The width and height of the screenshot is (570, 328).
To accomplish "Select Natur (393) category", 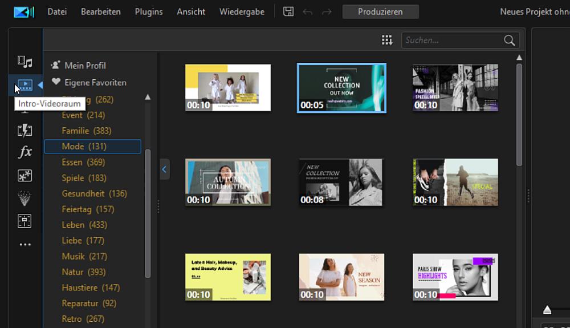I will (x=84, y=272).
